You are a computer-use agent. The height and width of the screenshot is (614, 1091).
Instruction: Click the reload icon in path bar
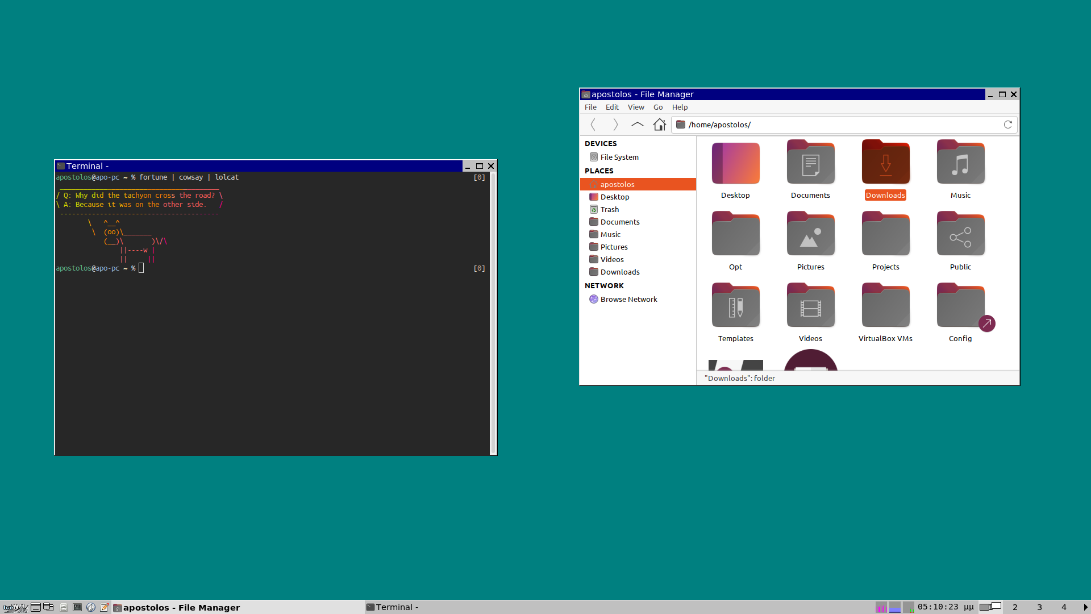[1007, 125]
